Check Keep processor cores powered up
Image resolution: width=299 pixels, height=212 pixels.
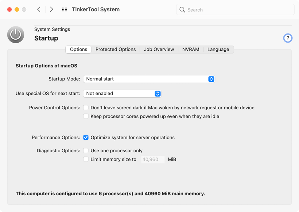tap(86, 116)
